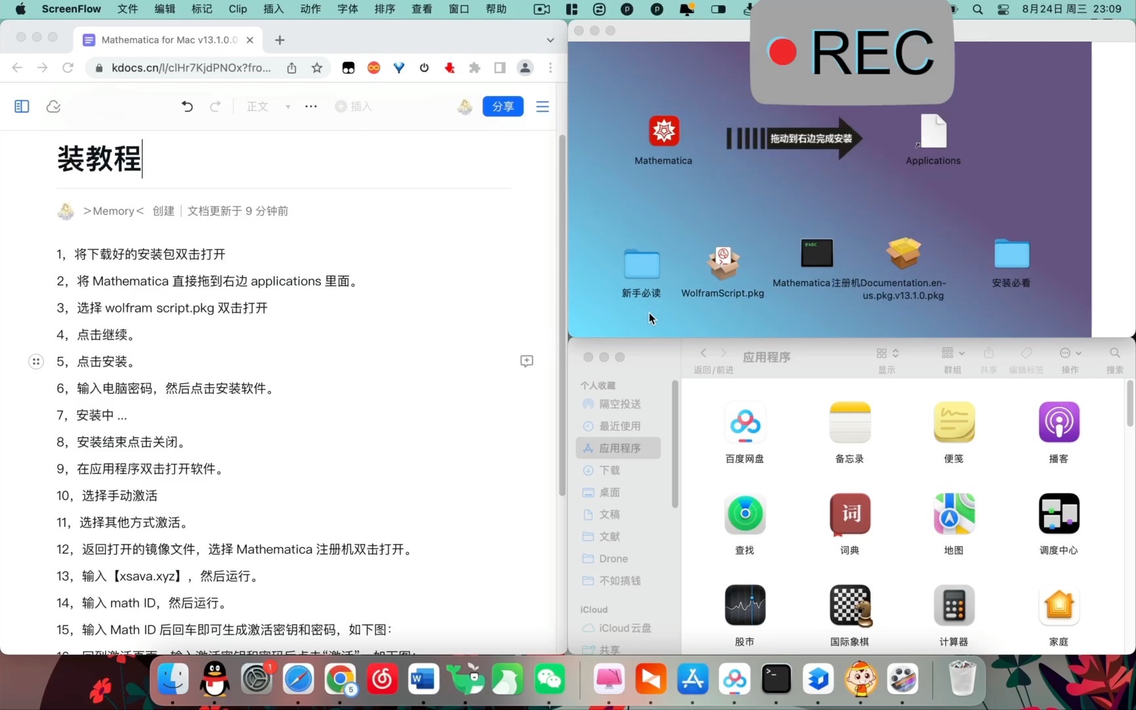1136x710 pixels.
Task: Bookmark this page with the star icon
Action: point(317,68)
